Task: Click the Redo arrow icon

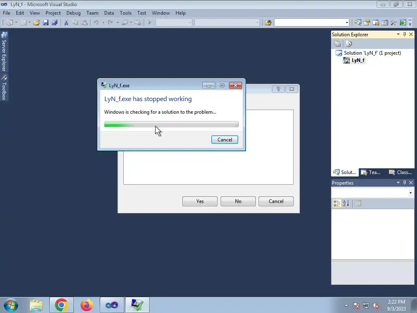Action: point(110,23)
